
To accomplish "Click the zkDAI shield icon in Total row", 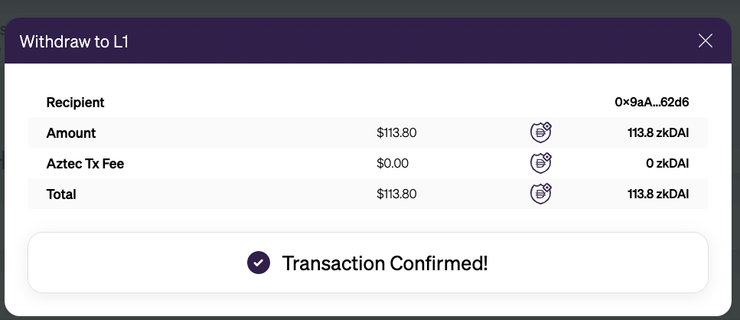I will pos(541,194).
